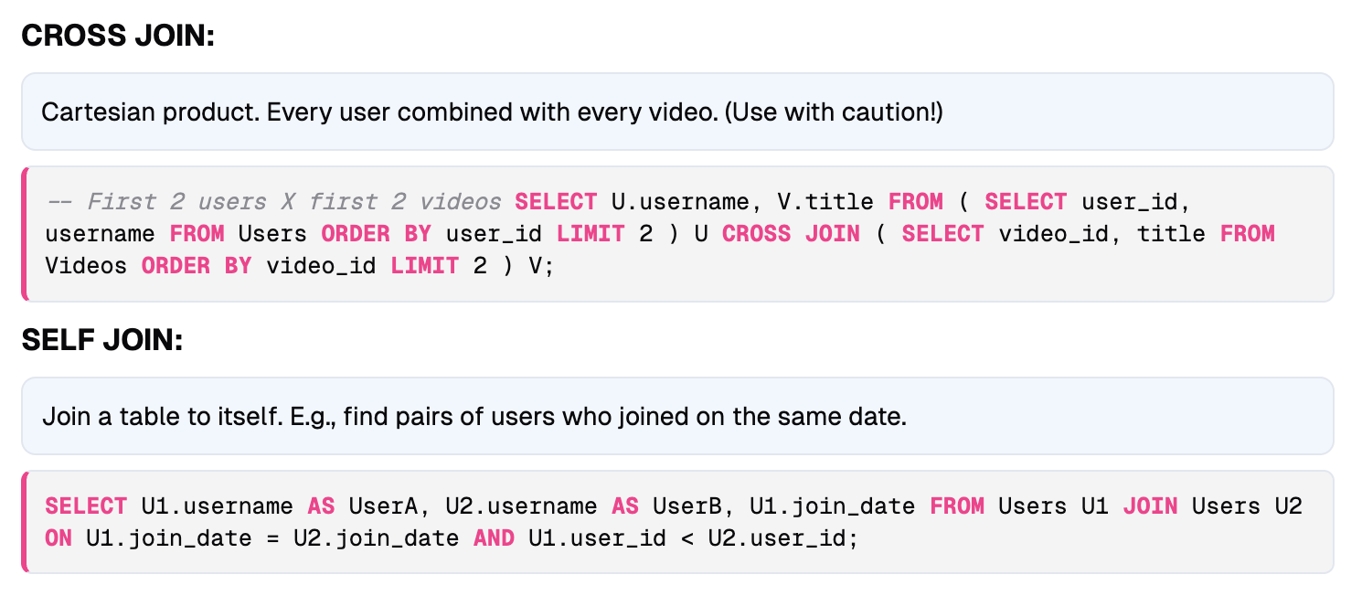Click the pink JOIN keyword between Users U1 and U2

click(x=1150, y=506)
